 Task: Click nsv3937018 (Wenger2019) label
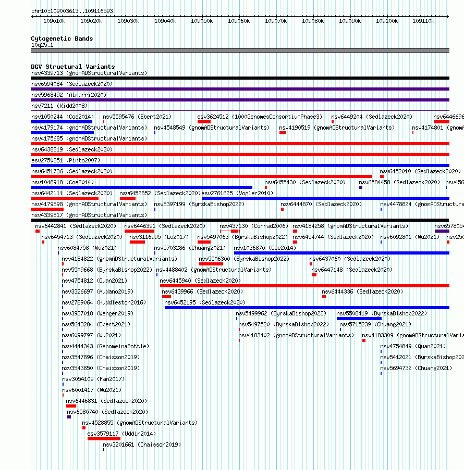pyautogui.click(x=97, y=314)
